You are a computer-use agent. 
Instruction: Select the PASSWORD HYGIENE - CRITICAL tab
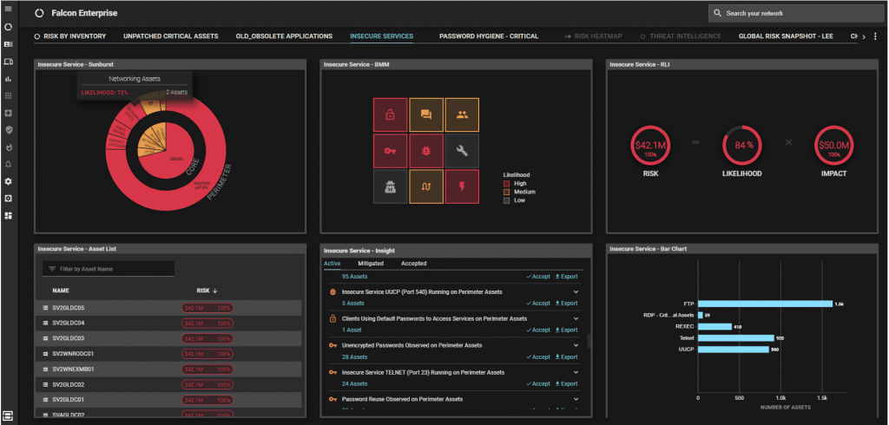[x=489, y=36]
